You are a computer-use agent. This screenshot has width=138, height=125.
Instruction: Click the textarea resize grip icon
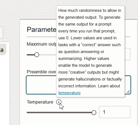[128, 92]
